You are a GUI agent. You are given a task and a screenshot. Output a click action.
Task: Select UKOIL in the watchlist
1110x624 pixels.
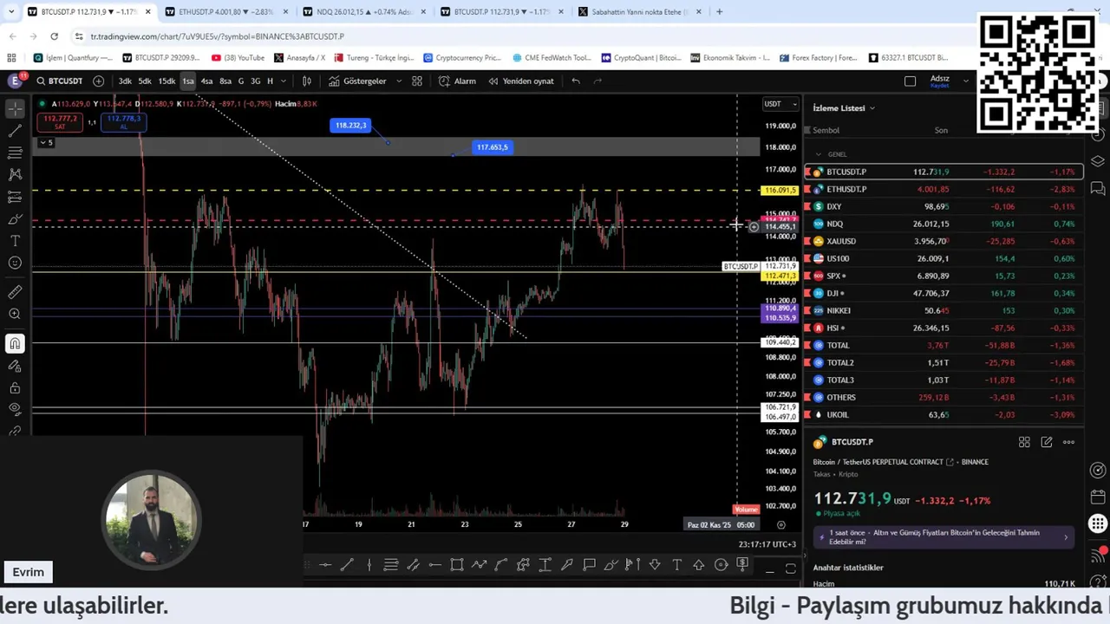(944, 414)
